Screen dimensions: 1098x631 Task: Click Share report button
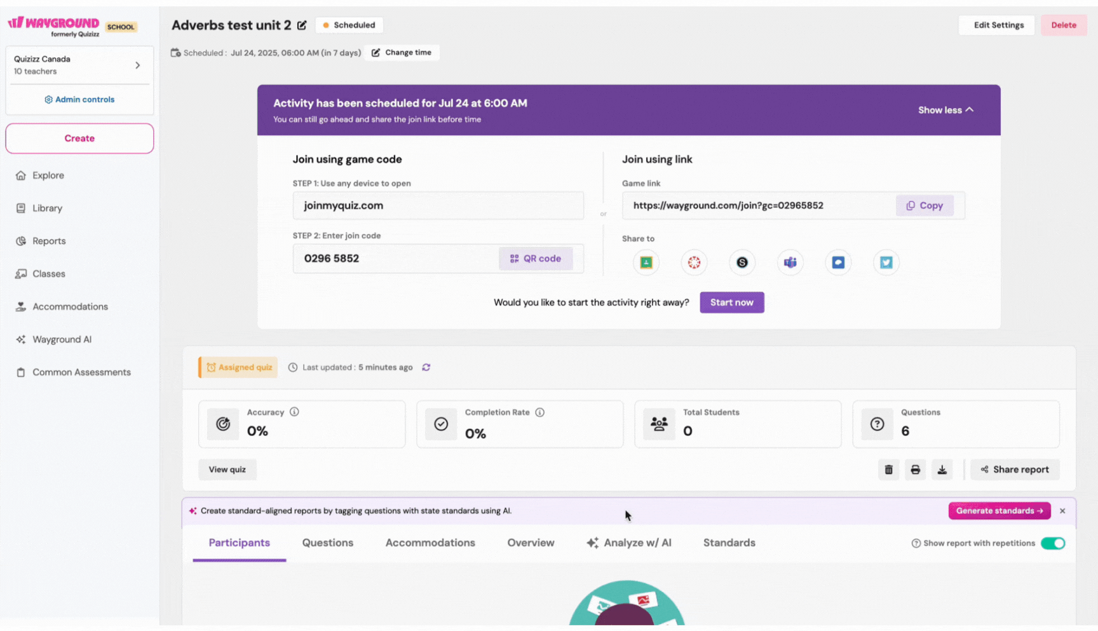coord(1015,470)
